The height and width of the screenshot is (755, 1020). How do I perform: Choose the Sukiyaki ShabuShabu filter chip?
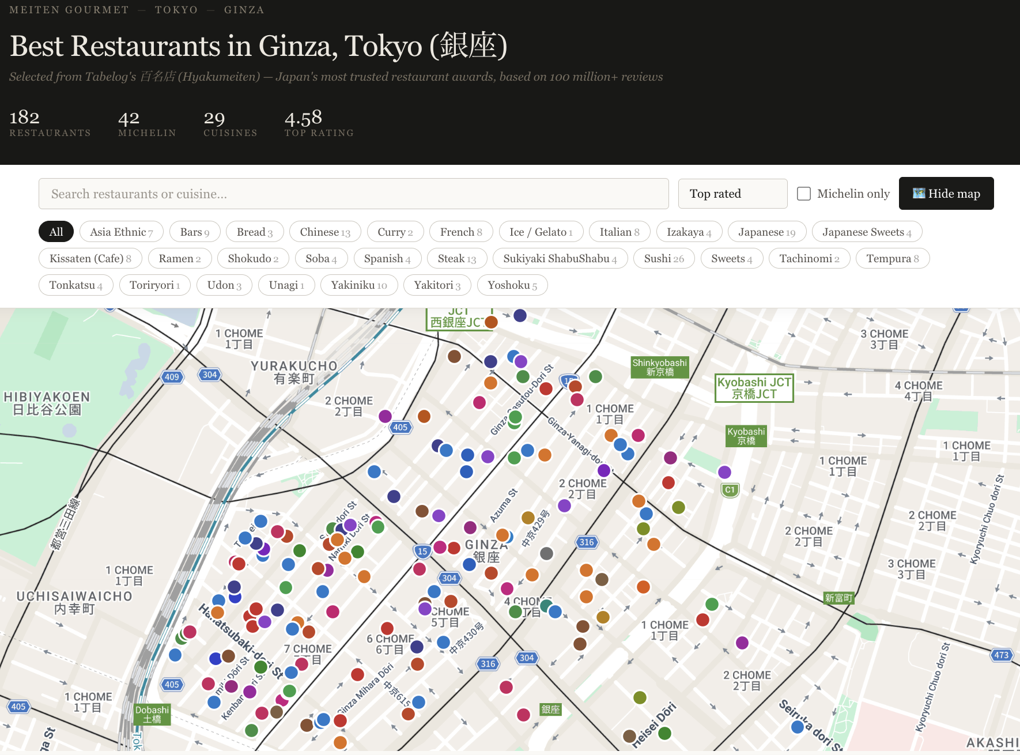(560, 258)
